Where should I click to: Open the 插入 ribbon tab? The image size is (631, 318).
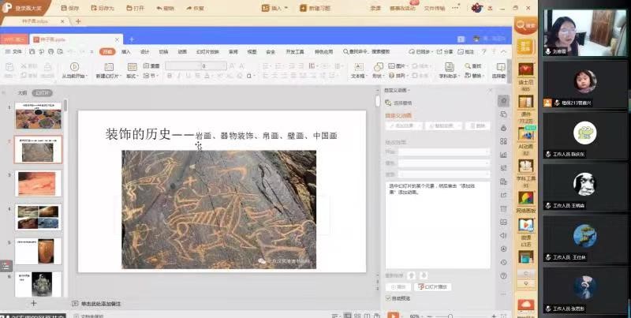coord(126,51)
